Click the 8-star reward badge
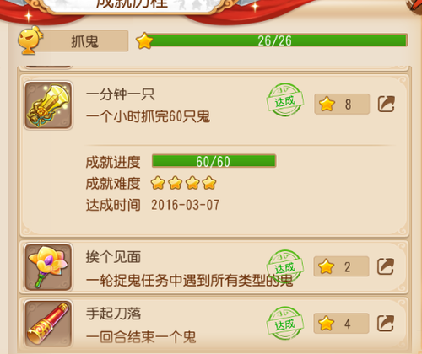Screen dimensions: 422x354 342,104
